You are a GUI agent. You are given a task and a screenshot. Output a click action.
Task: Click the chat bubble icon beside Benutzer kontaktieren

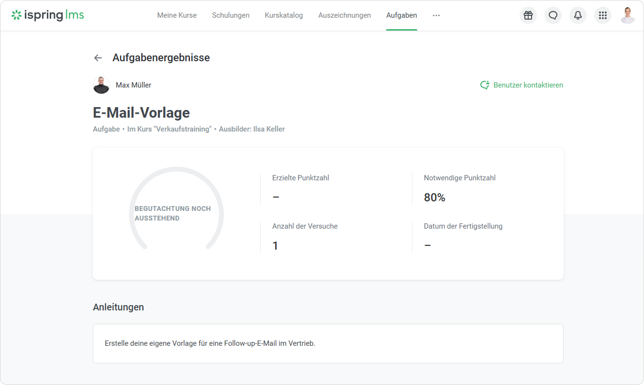pyautogui.click(x=485, y=85)
